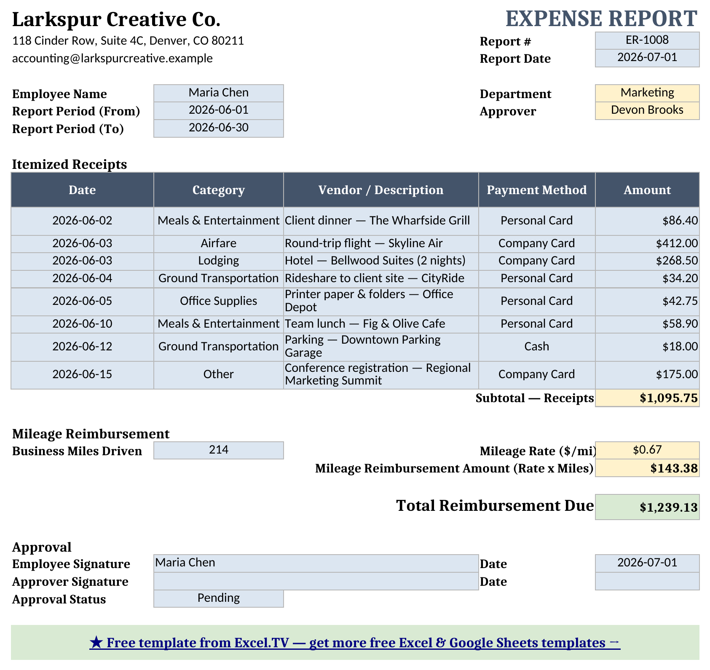Click the accounting@larkspurcreative.example email text
This screenshot has height=670, width=710.
pyautogui.click(x=113, y=58)
